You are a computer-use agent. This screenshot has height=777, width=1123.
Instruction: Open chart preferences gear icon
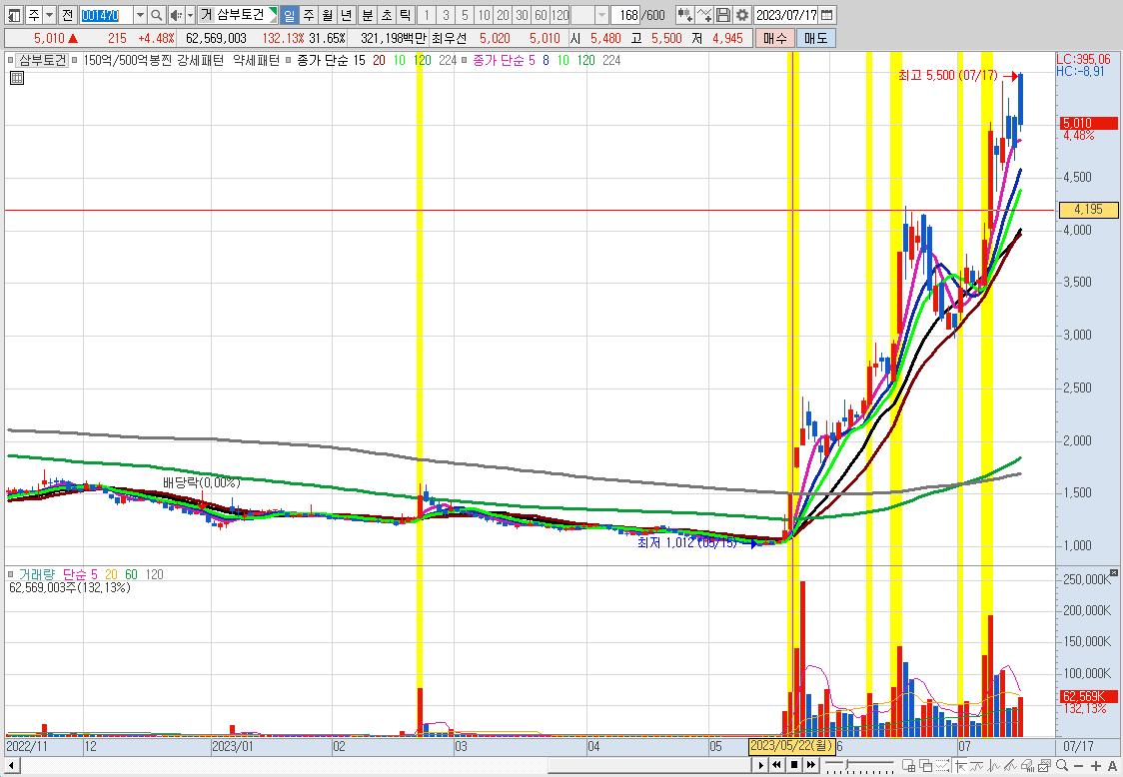coord(742,15)
